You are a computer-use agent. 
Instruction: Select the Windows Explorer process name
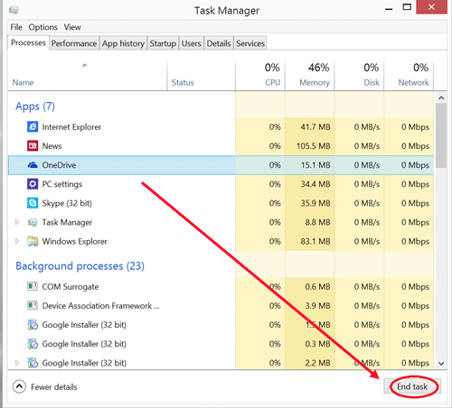coord(75,241)
